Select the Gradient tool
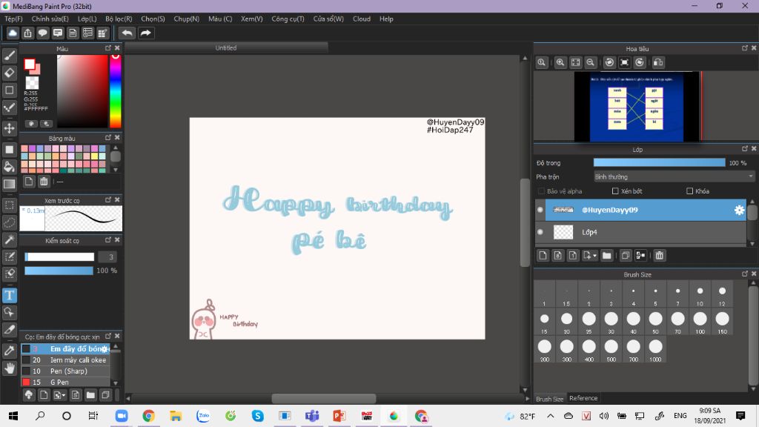759x427 pixels. [9, 184]
